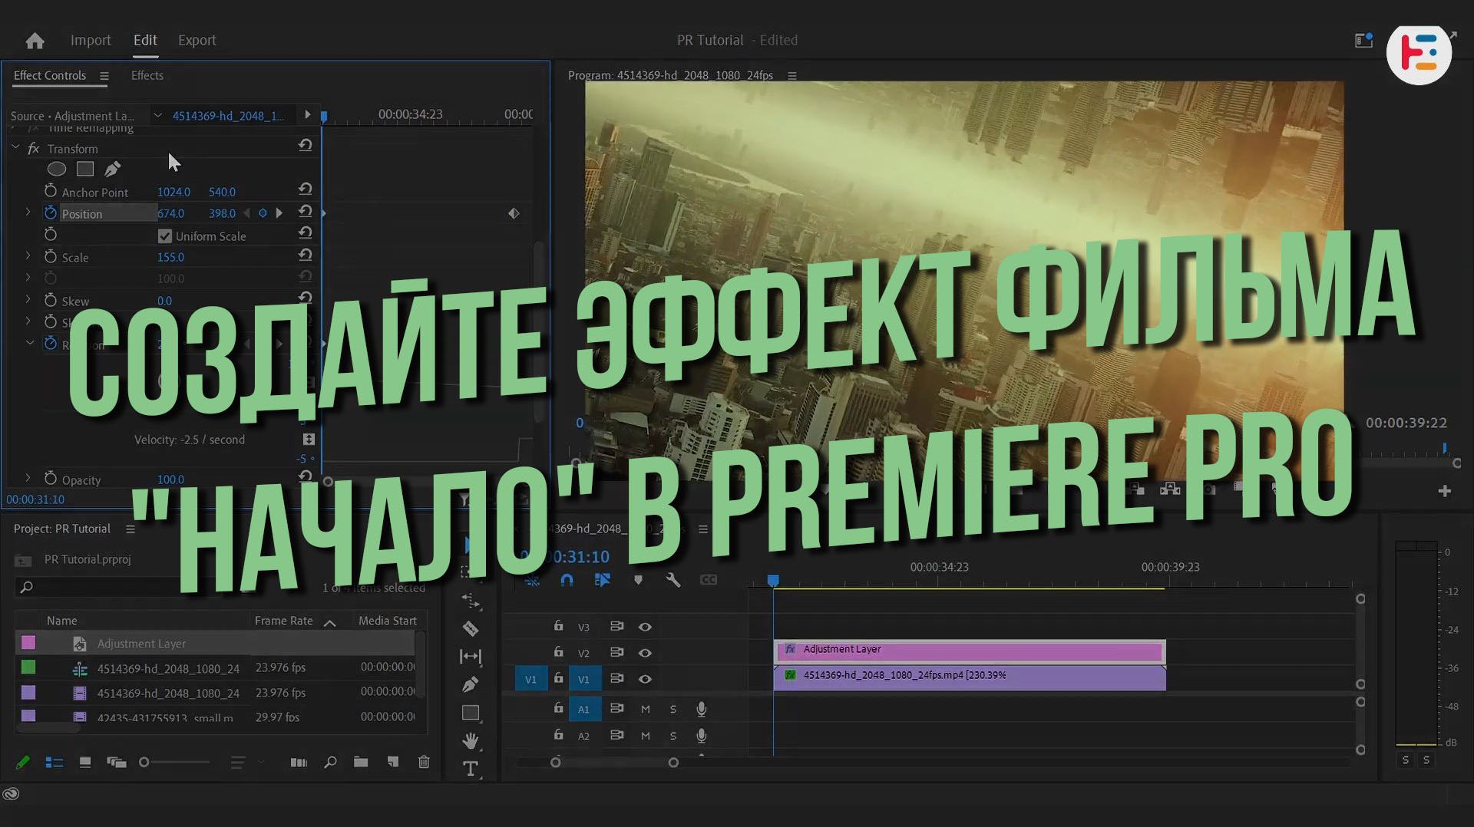Open Program monitor button editor plus

[1445, 491]
